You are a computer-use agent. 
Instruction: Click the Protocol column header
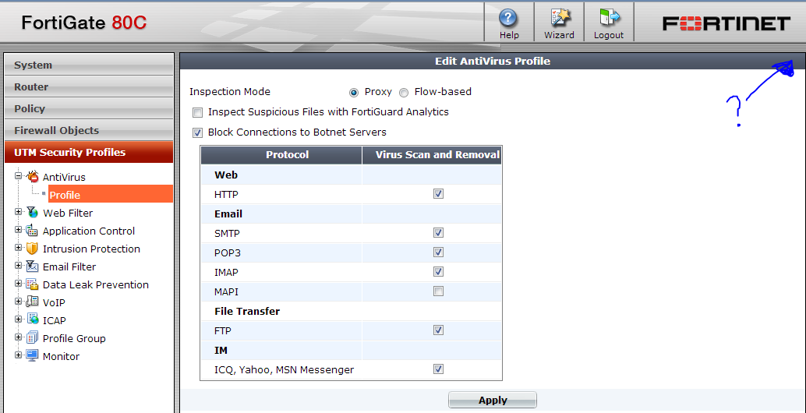281,154
